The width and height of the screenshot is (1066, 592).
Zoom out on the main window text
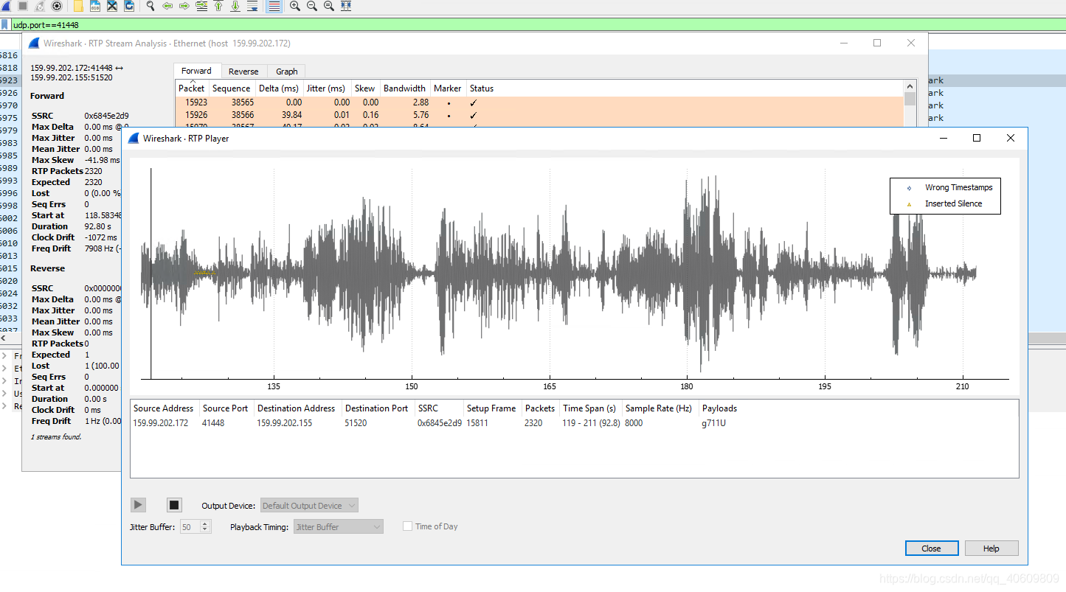click(x=312, y=6)
